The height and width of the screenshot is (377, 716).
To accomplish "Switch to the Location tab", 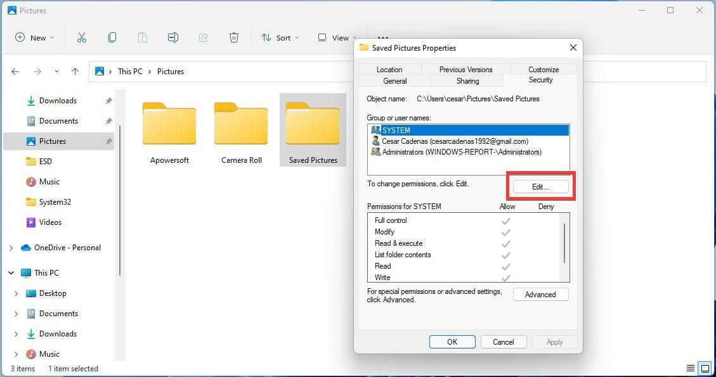I will (389, 69).
